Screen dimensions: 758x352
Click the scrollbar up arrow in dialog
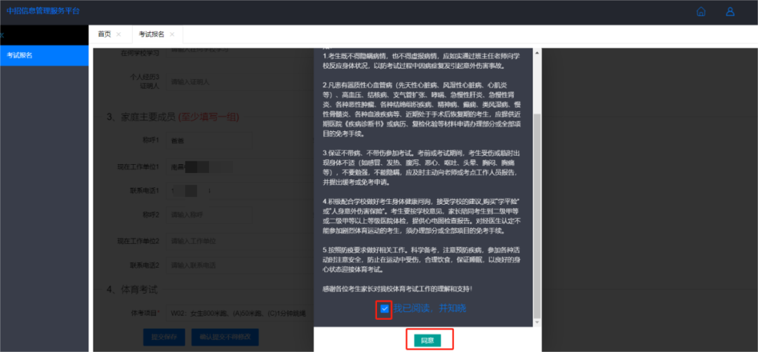pos(537,52)
